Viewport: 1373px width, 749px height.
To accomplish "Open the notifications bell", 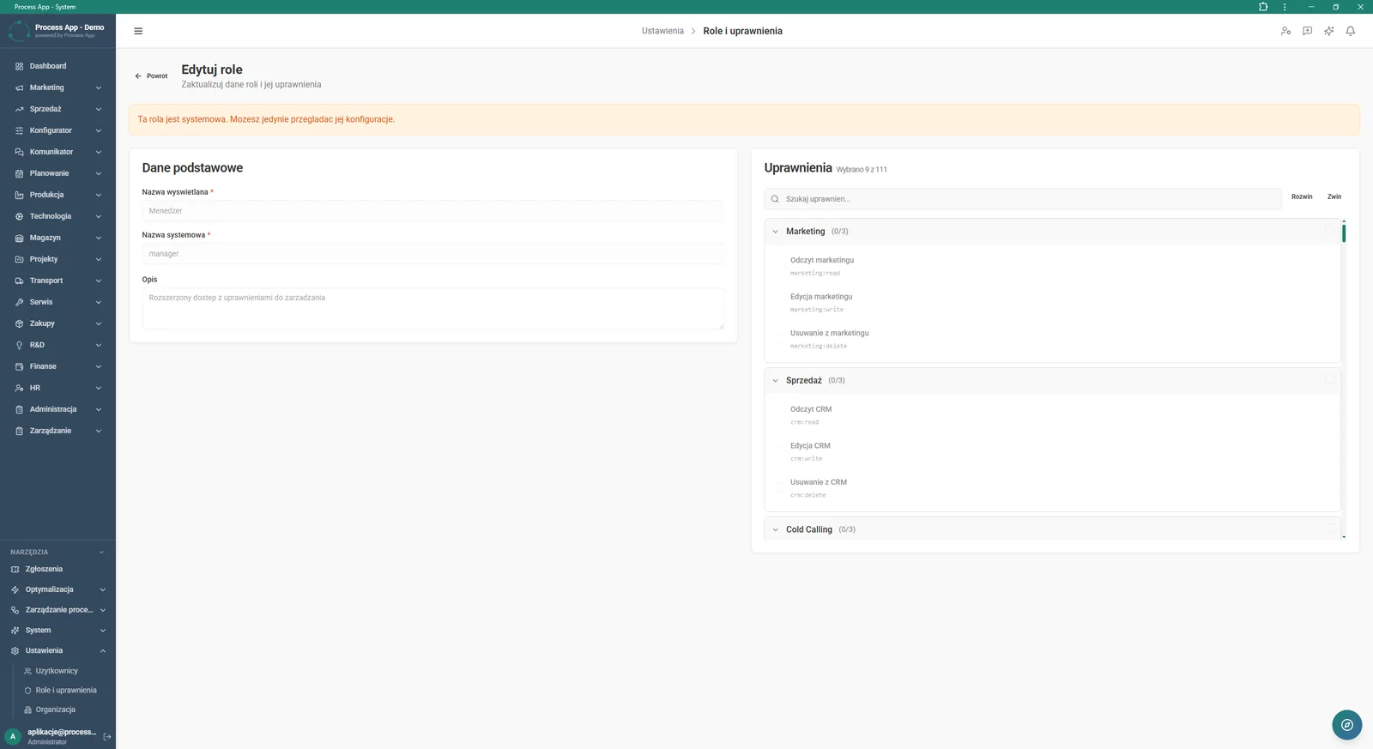I will 1350,31.
